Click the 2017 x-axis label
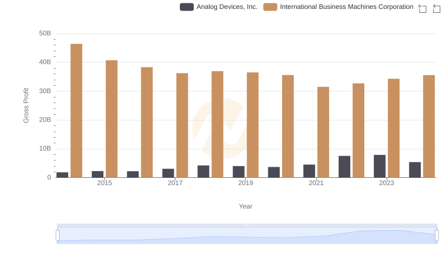This screenshot has height=257, width=447. (175, 183)
